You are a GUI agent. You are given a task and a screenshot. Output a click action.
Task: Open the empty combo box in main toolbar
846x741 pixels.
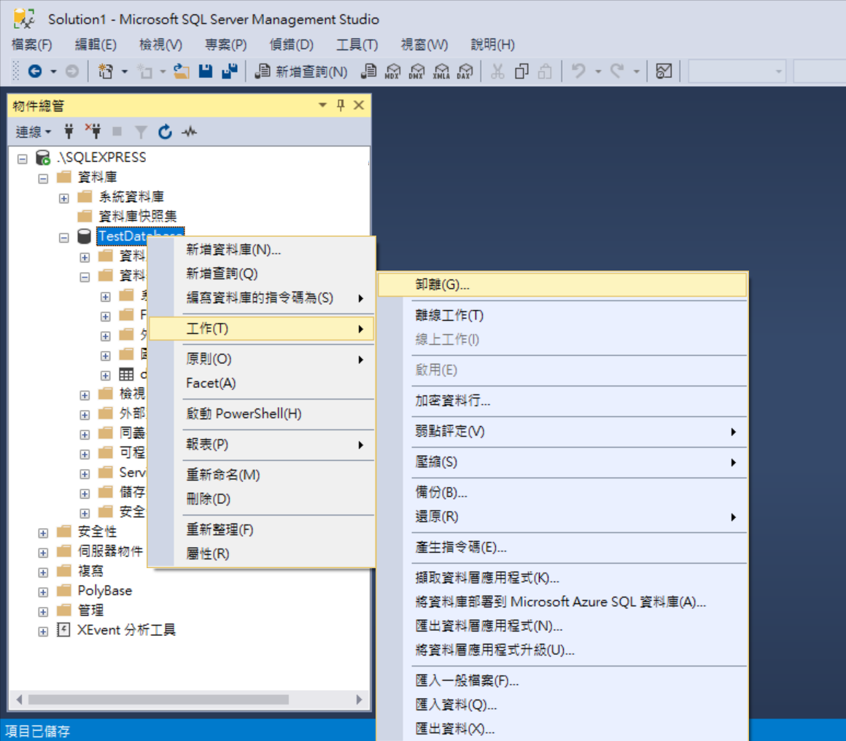(x=737, y=71)
